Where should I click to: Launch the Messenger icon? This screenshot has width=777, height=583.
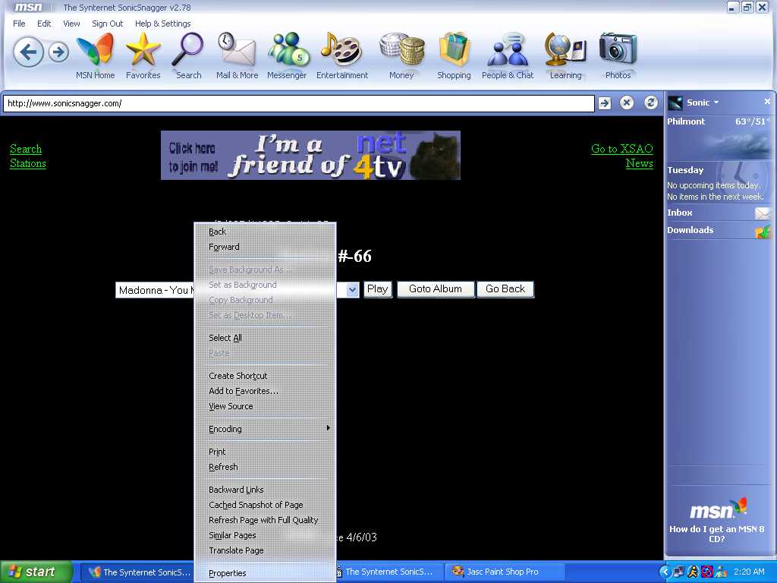288,51
